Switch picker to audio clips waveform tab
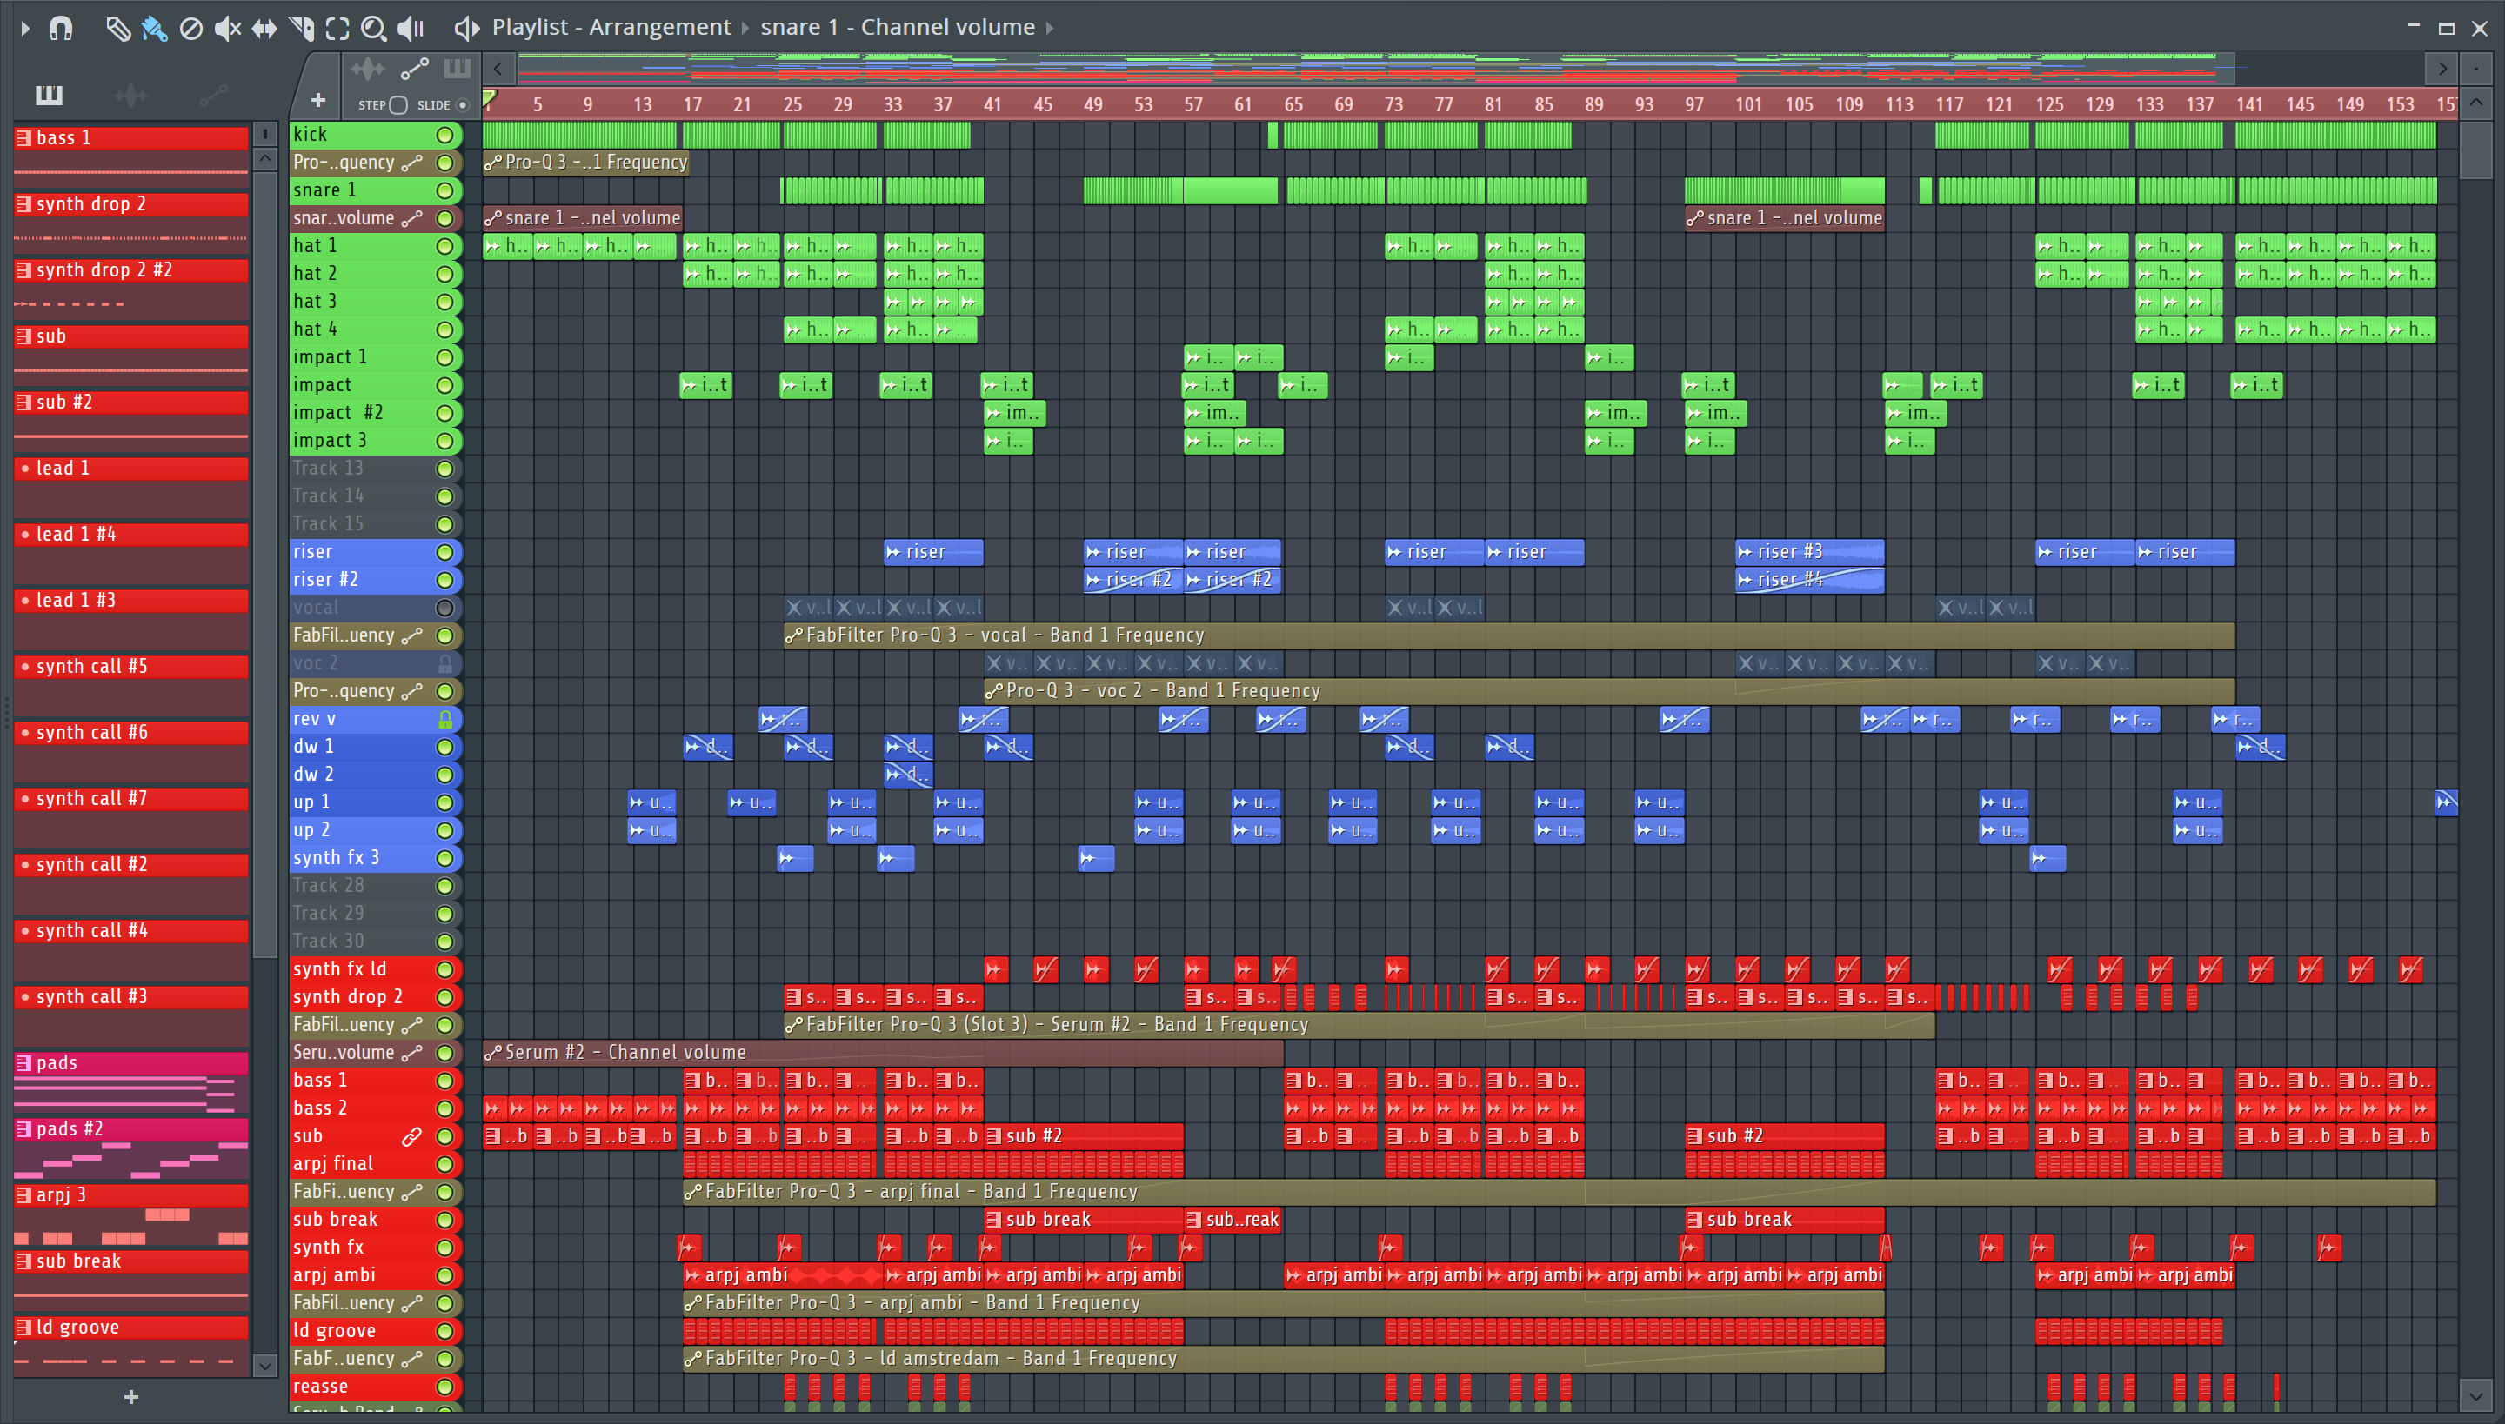Viewport: 2505px width, 1424px height. (x=130, y=95)
